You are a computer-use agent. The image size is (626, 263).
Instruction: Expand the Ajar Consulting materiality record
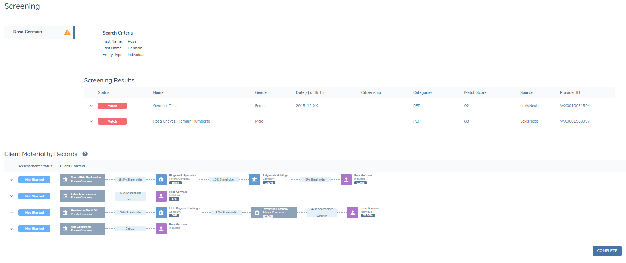point(12,229)
